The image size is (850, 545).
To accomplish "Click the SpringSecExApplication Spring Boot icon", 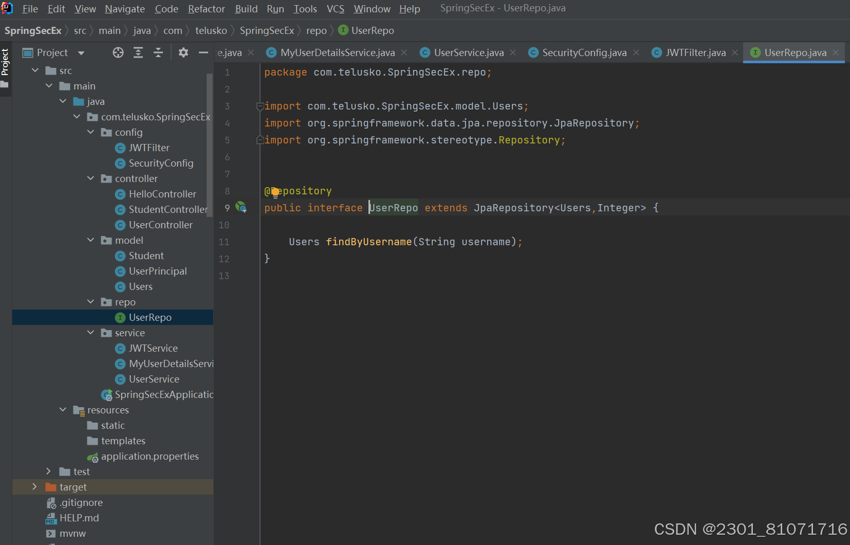I will pyautogui.click(x=107, y=394).
